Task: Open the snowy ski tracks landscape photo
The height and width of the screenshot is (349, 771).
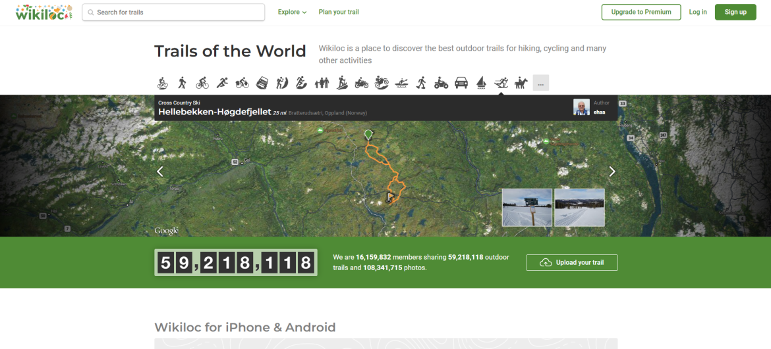Action: point(579,207)
